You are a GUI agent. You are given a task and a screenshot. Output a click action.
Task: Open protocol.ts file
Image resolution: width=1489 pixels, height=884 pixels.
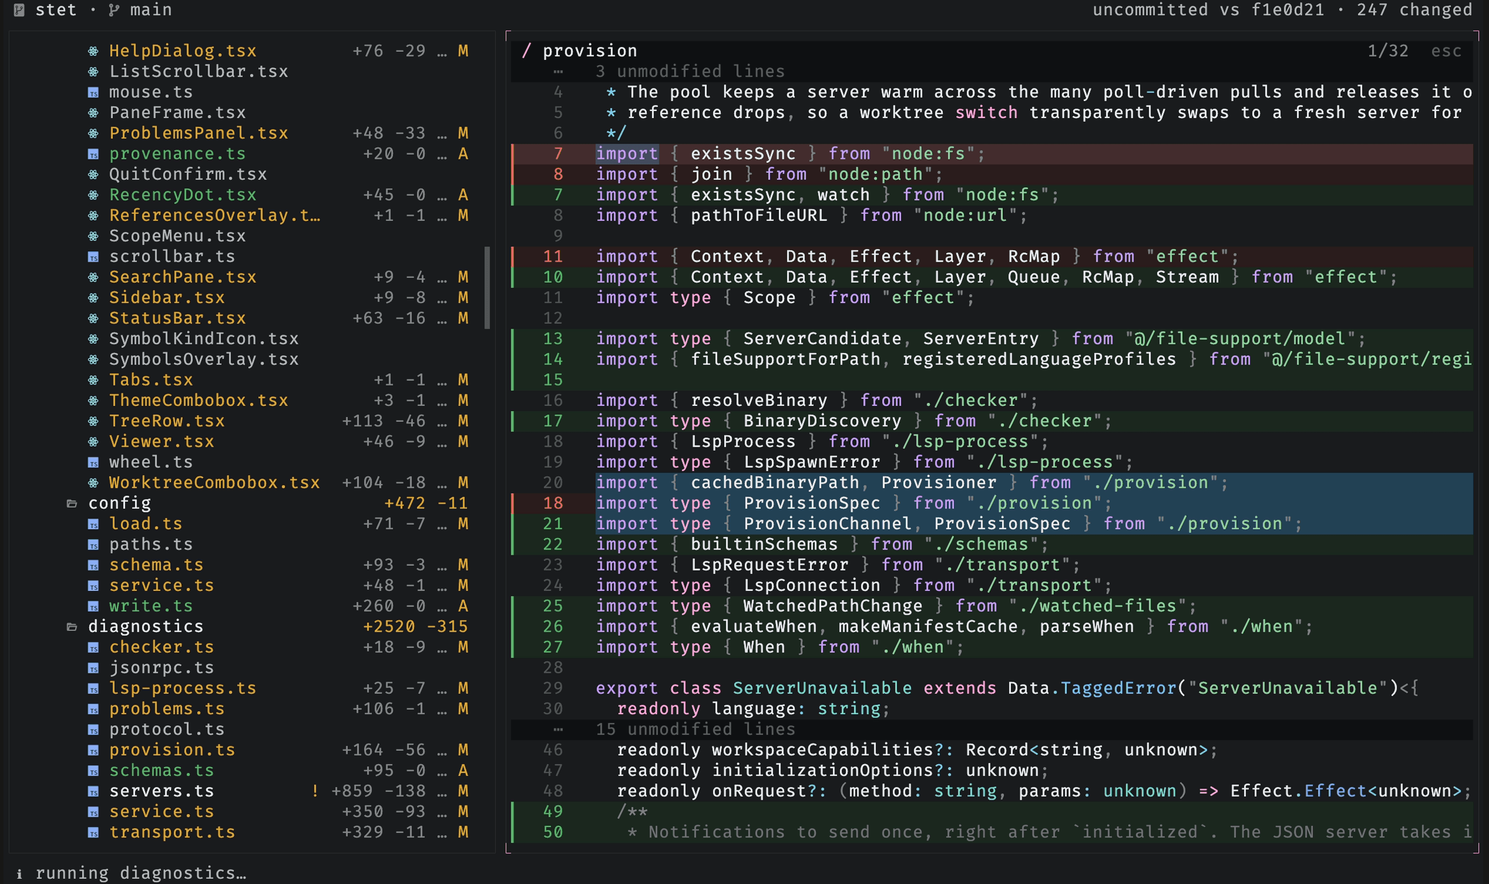[167, 729]
